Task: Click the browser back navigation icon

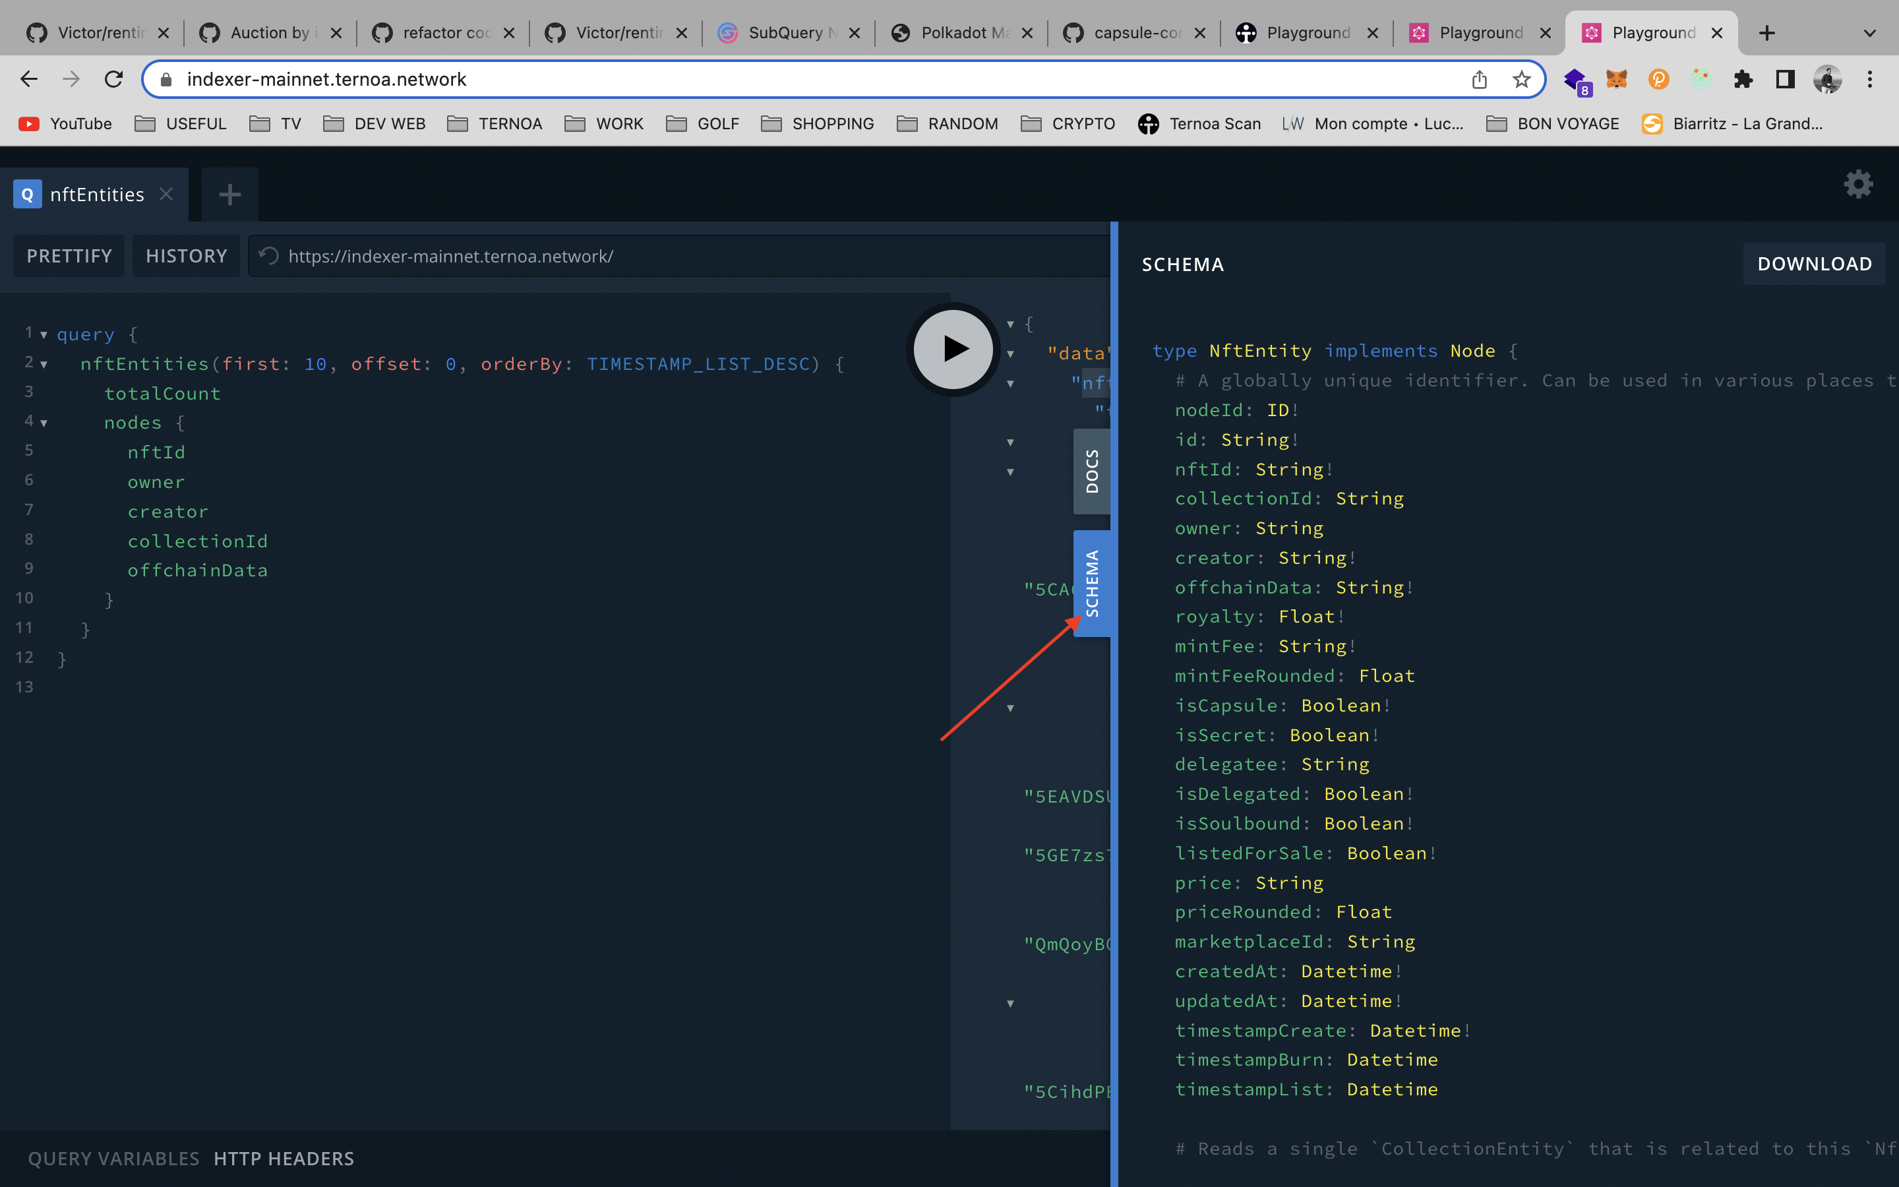Action: pyautogui.click(x=30, y=79)
